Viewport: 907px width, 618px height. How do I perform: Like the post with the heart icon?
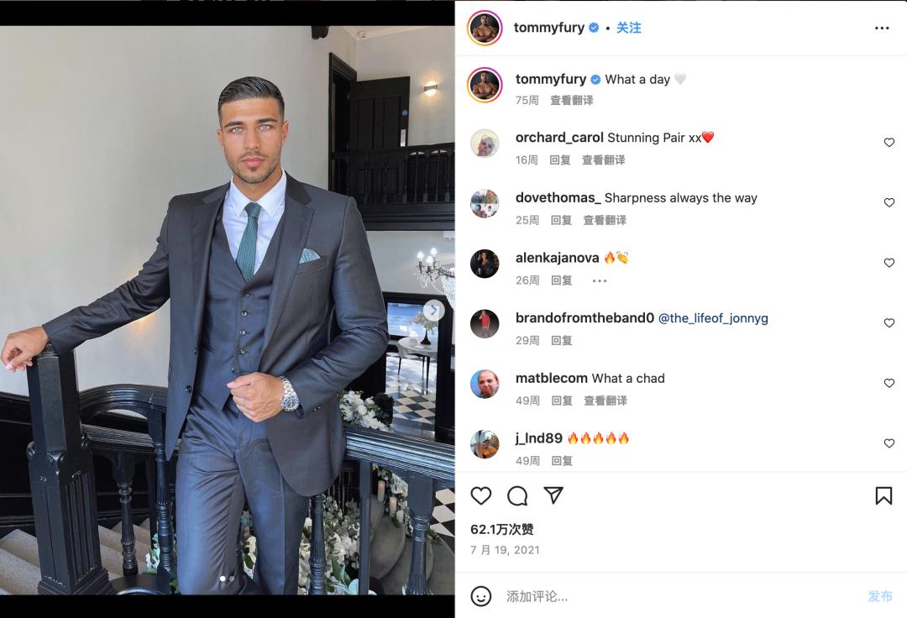(480, 495)
